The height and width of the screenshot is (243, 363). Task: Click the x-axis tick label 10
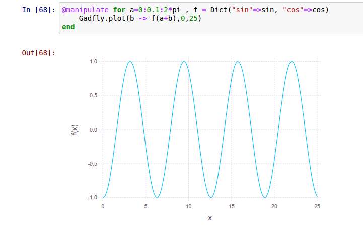[x=188, y=206]
